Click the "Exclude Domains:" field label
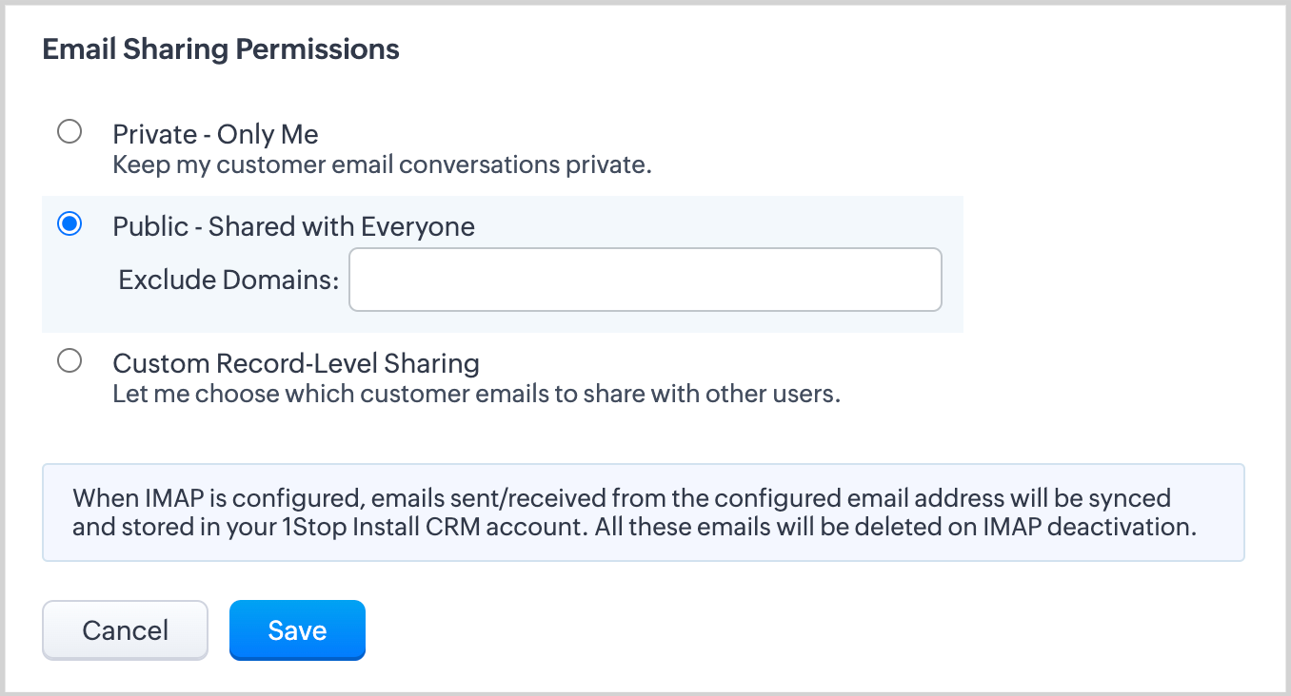The height and width of the screenshot is (696, 1291). 228,280
